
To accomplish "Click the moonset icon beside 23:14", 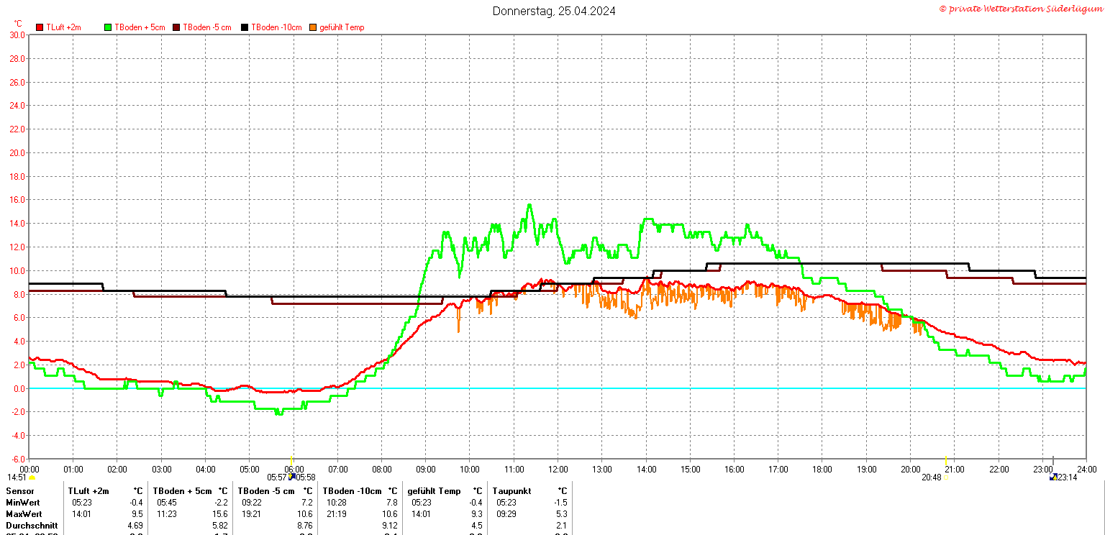I will [x=1053, y=477].
